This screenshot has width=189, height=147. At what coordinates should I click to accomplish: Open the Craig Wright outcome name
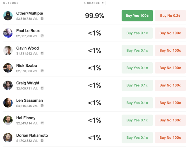pos(28,83)
